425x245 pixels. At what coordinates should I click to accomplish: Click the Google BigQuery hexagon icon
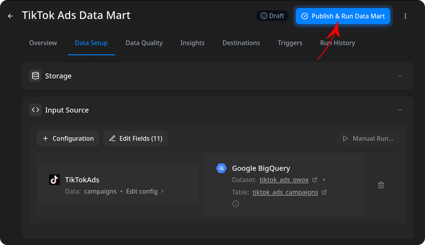tap(221, 168)
